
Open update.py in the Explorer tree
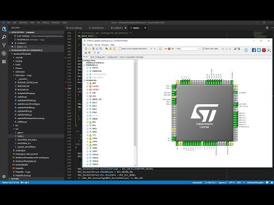click(22, 97)
